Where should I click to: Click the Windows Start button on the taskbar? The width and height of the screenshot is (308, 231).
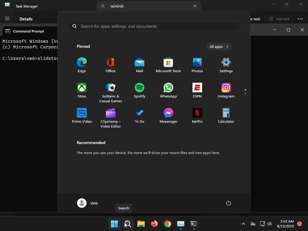pyautogui.click(x=114, y=224)
